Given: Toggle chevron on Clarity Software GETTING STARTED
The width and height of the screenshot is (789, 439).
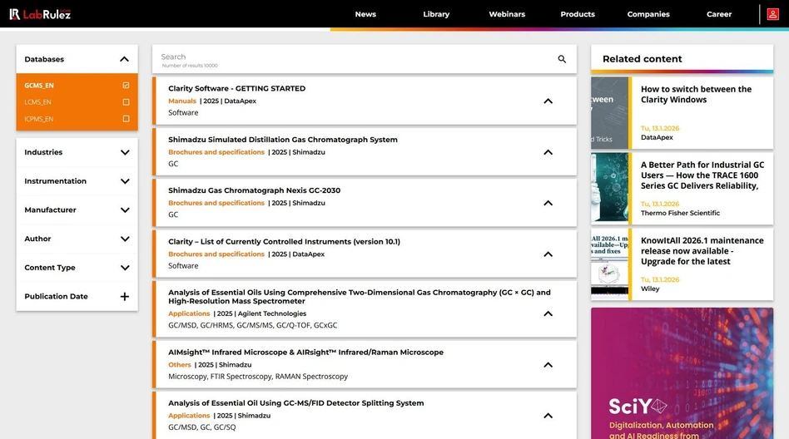Looking at the screenshot, I should [548, 101].
